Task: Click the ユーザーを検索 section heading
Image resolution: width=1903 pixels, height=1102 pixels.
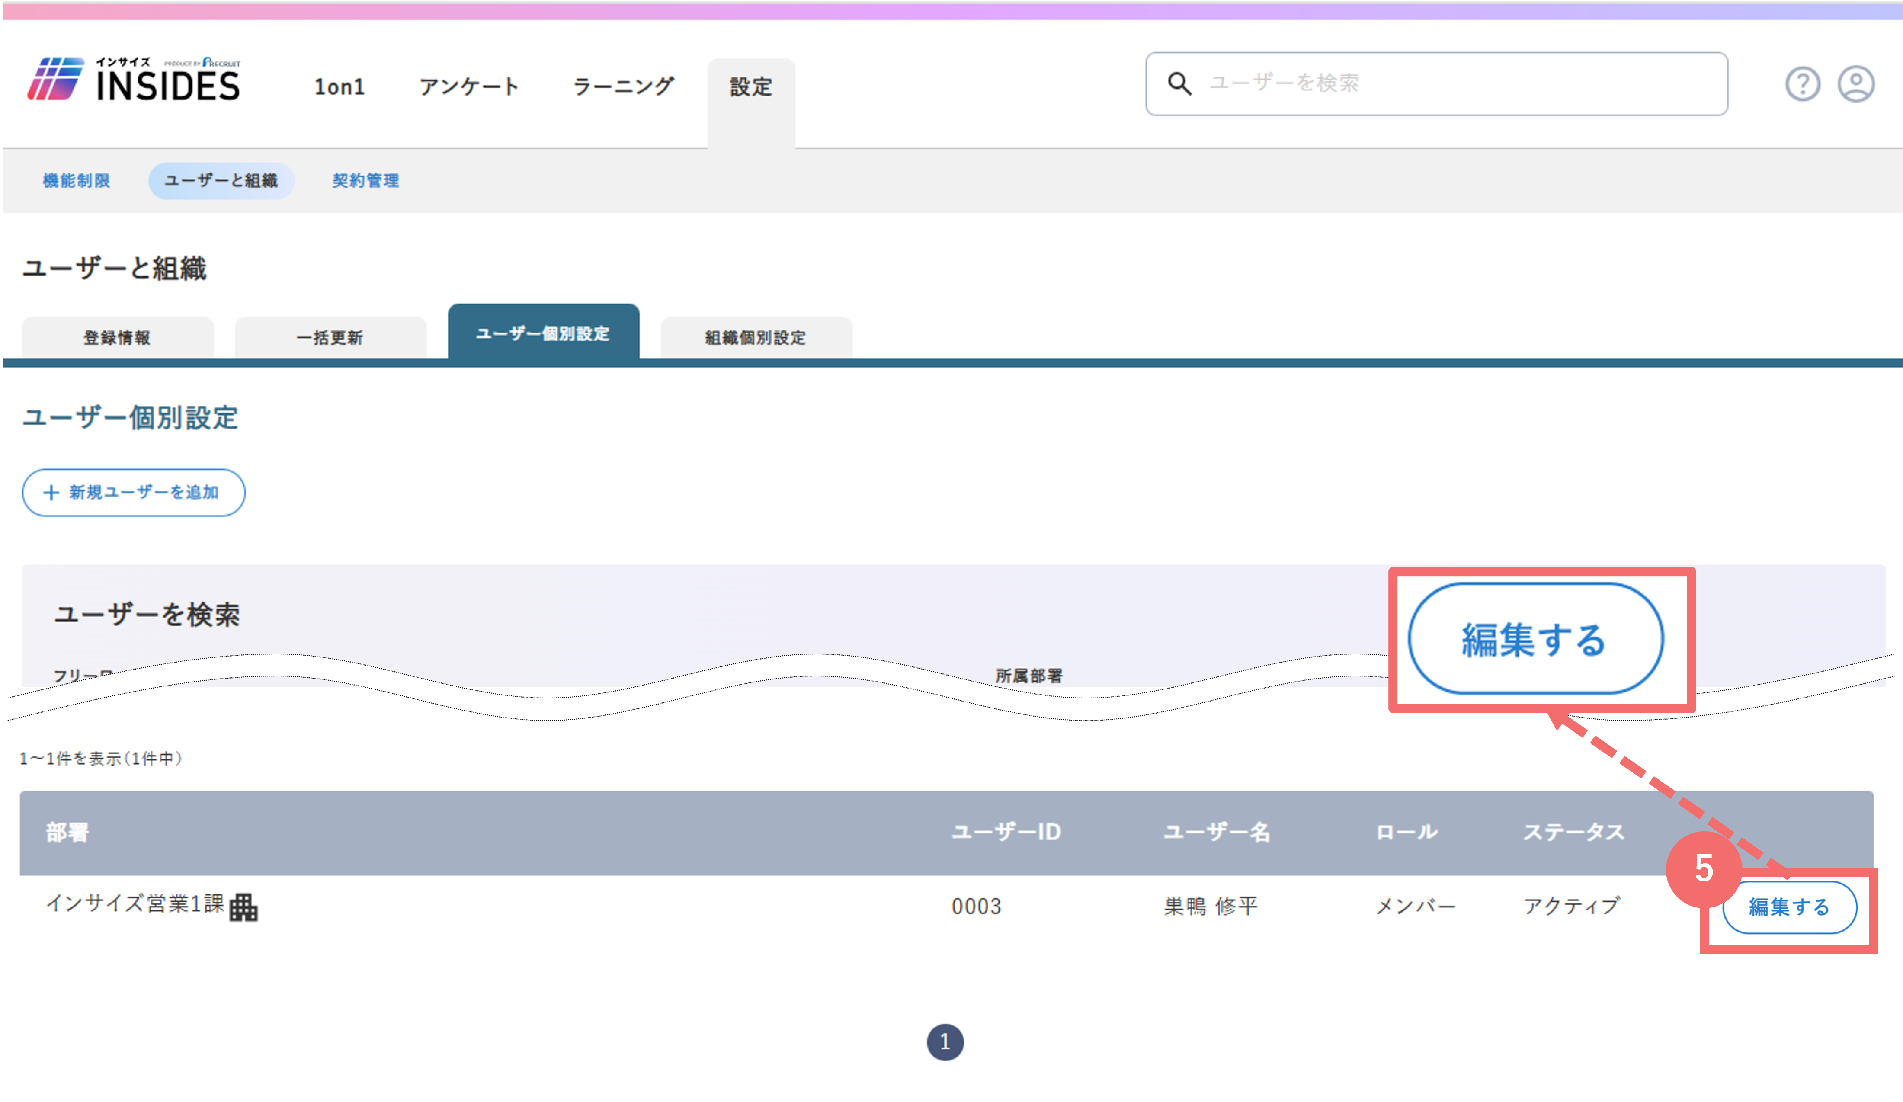Action: point(147,615)
